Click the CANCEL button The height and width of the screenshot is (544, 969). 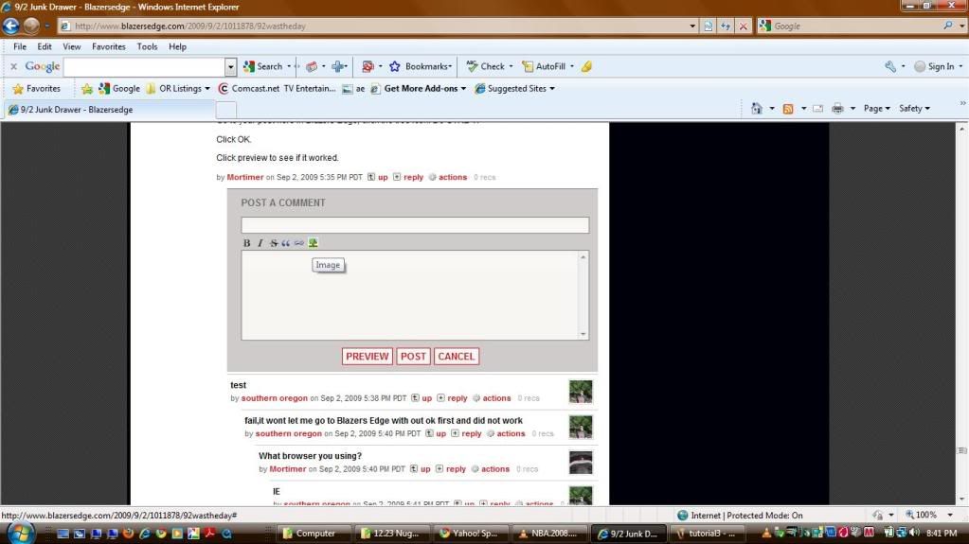(456, 357)
